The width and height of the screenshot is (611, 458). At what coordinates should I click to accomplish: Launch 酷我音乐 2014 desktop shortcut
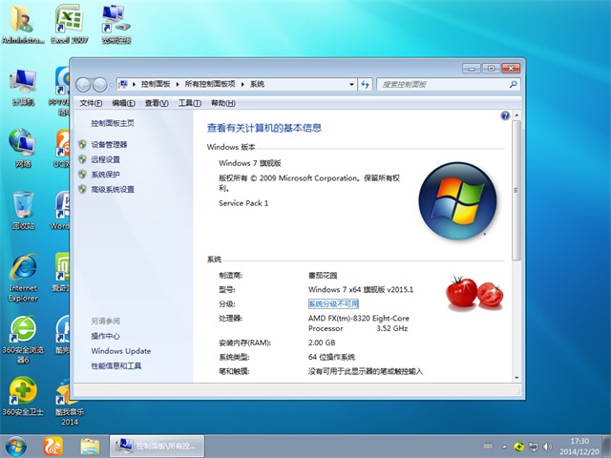click(x=70, y=401)
